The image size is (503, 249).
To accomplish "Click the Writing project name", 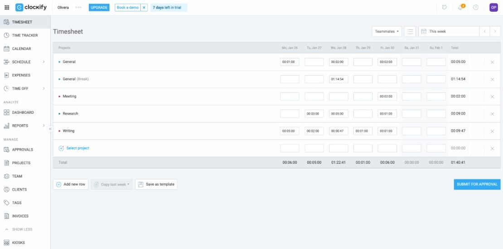I will [x=68, y=131].
